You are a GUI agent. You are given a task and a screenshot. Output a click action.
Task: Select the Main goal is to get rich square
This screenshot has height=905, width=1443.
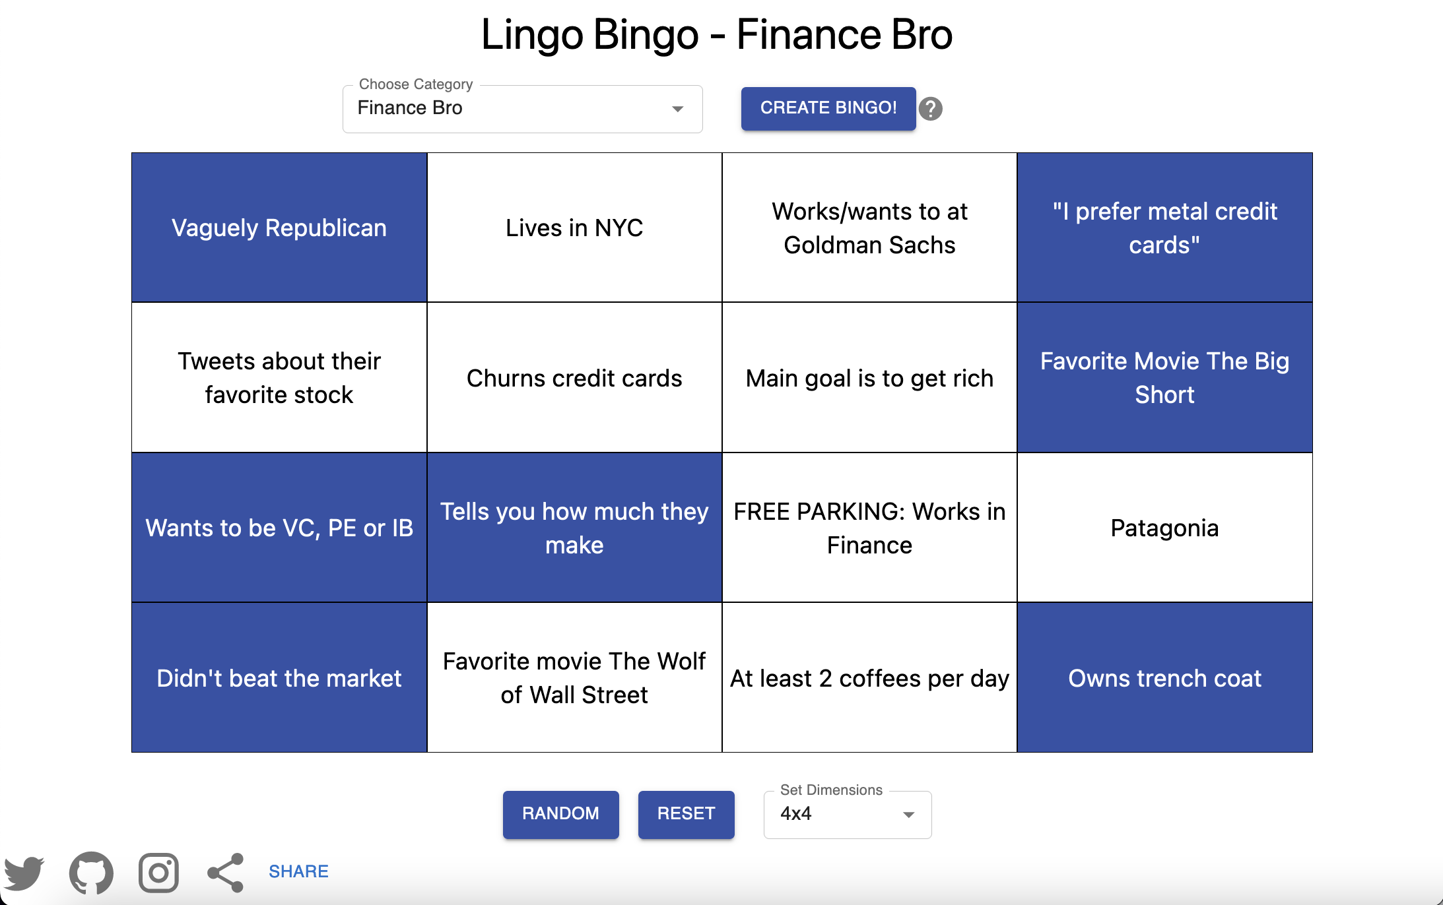pos(869,377)
